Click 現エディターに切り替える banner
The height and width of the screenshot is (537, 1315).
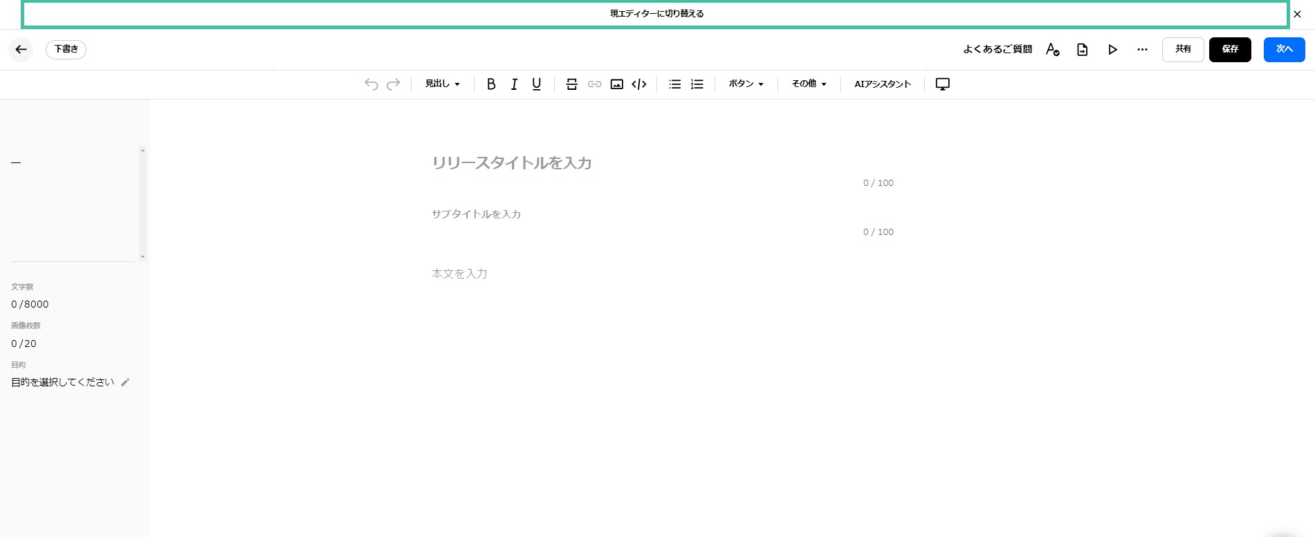tap(656, 14)
